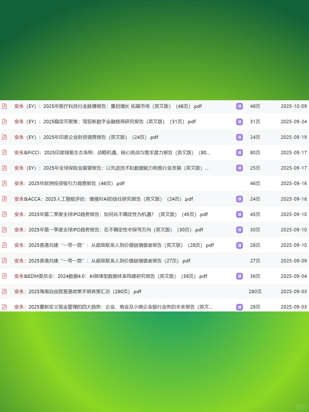Open 安永&FICCI 2025印度绿氢生态系统 report
Screen dimensions: 309x412
coord(112,152)
